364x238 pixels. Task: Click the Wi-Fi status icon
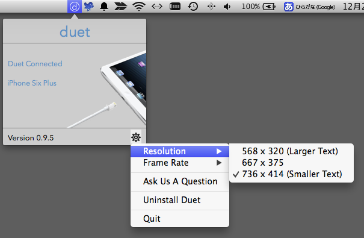[x=139, y=7]
